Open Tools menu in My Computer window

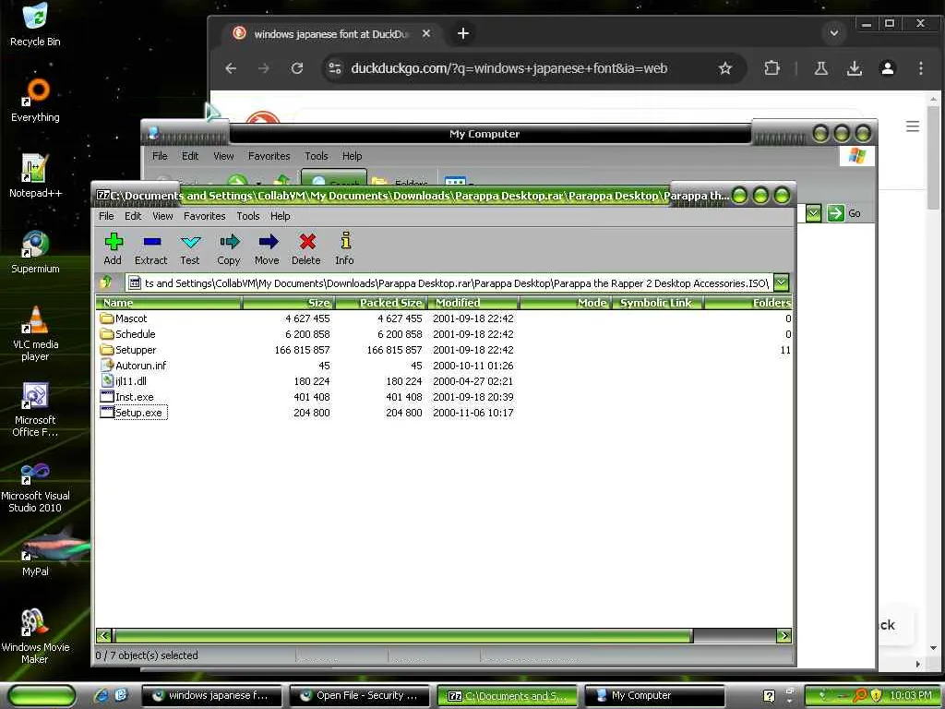point(316,156)
